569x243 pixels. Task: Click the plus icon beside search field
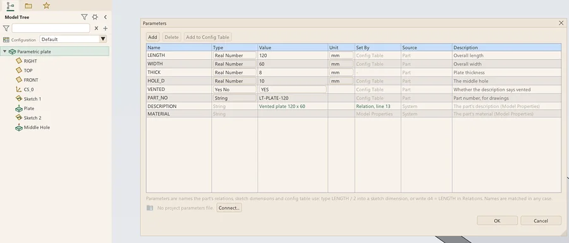click(x=105, y=28)
